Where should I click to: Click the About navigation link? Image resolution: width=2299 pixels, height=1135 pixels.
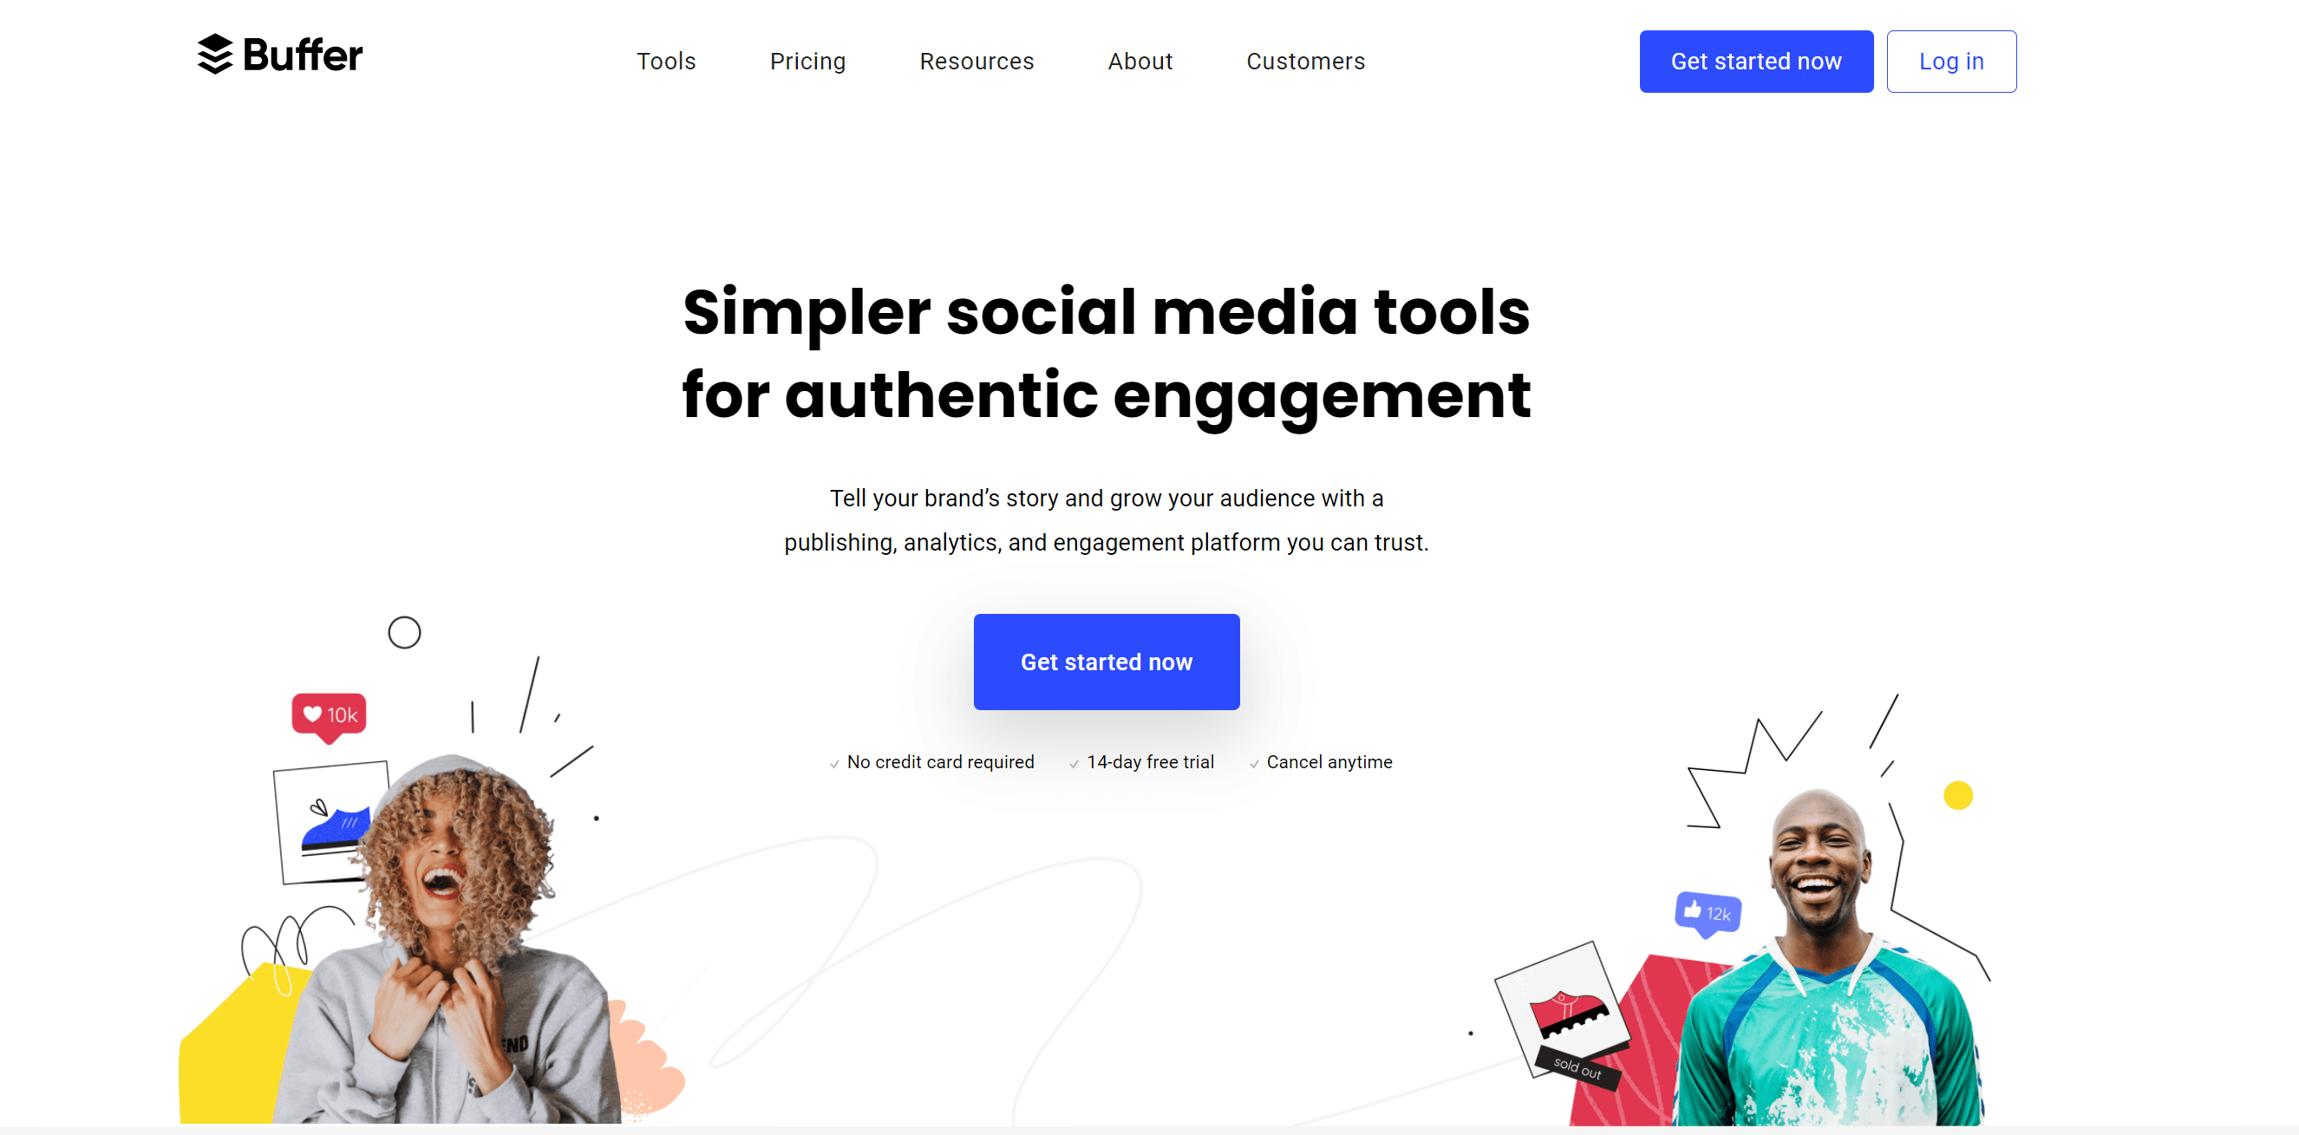pyautogui.click(x=1142, y=60)
